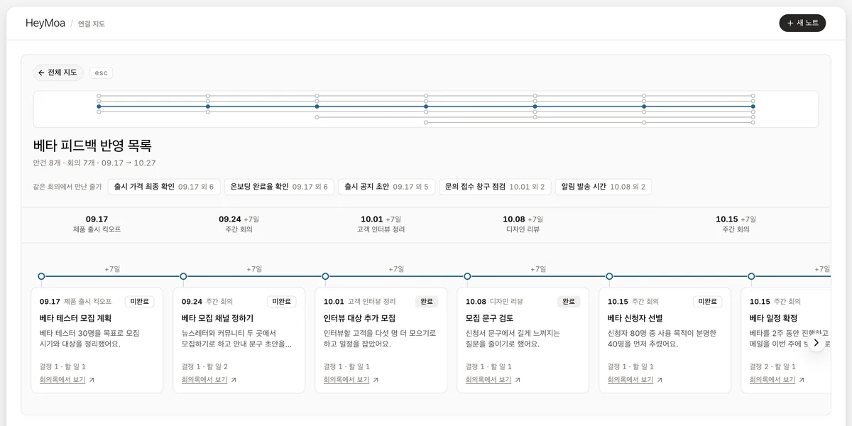Open external arrow icon on 베타 신청자 선별 card
The width and height of the screenshot is (852, 426).
click(660, 380)
